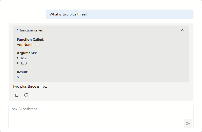Click the "1 function called" header text

30,30
